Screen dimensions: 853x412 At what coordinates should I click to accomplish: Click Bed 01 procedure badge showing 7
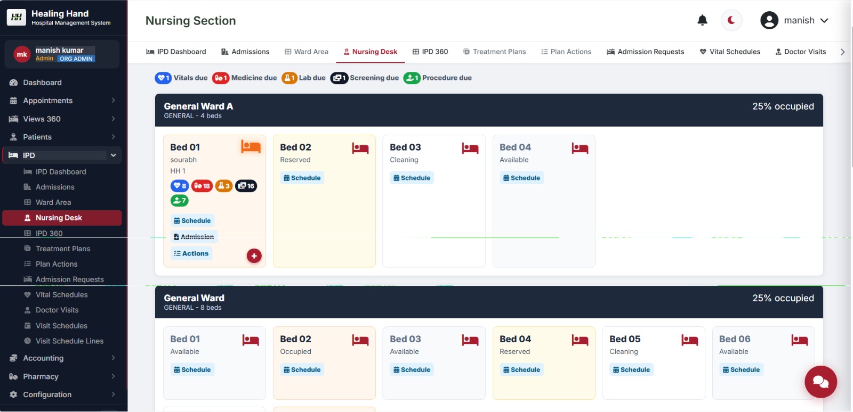(180, 201)
